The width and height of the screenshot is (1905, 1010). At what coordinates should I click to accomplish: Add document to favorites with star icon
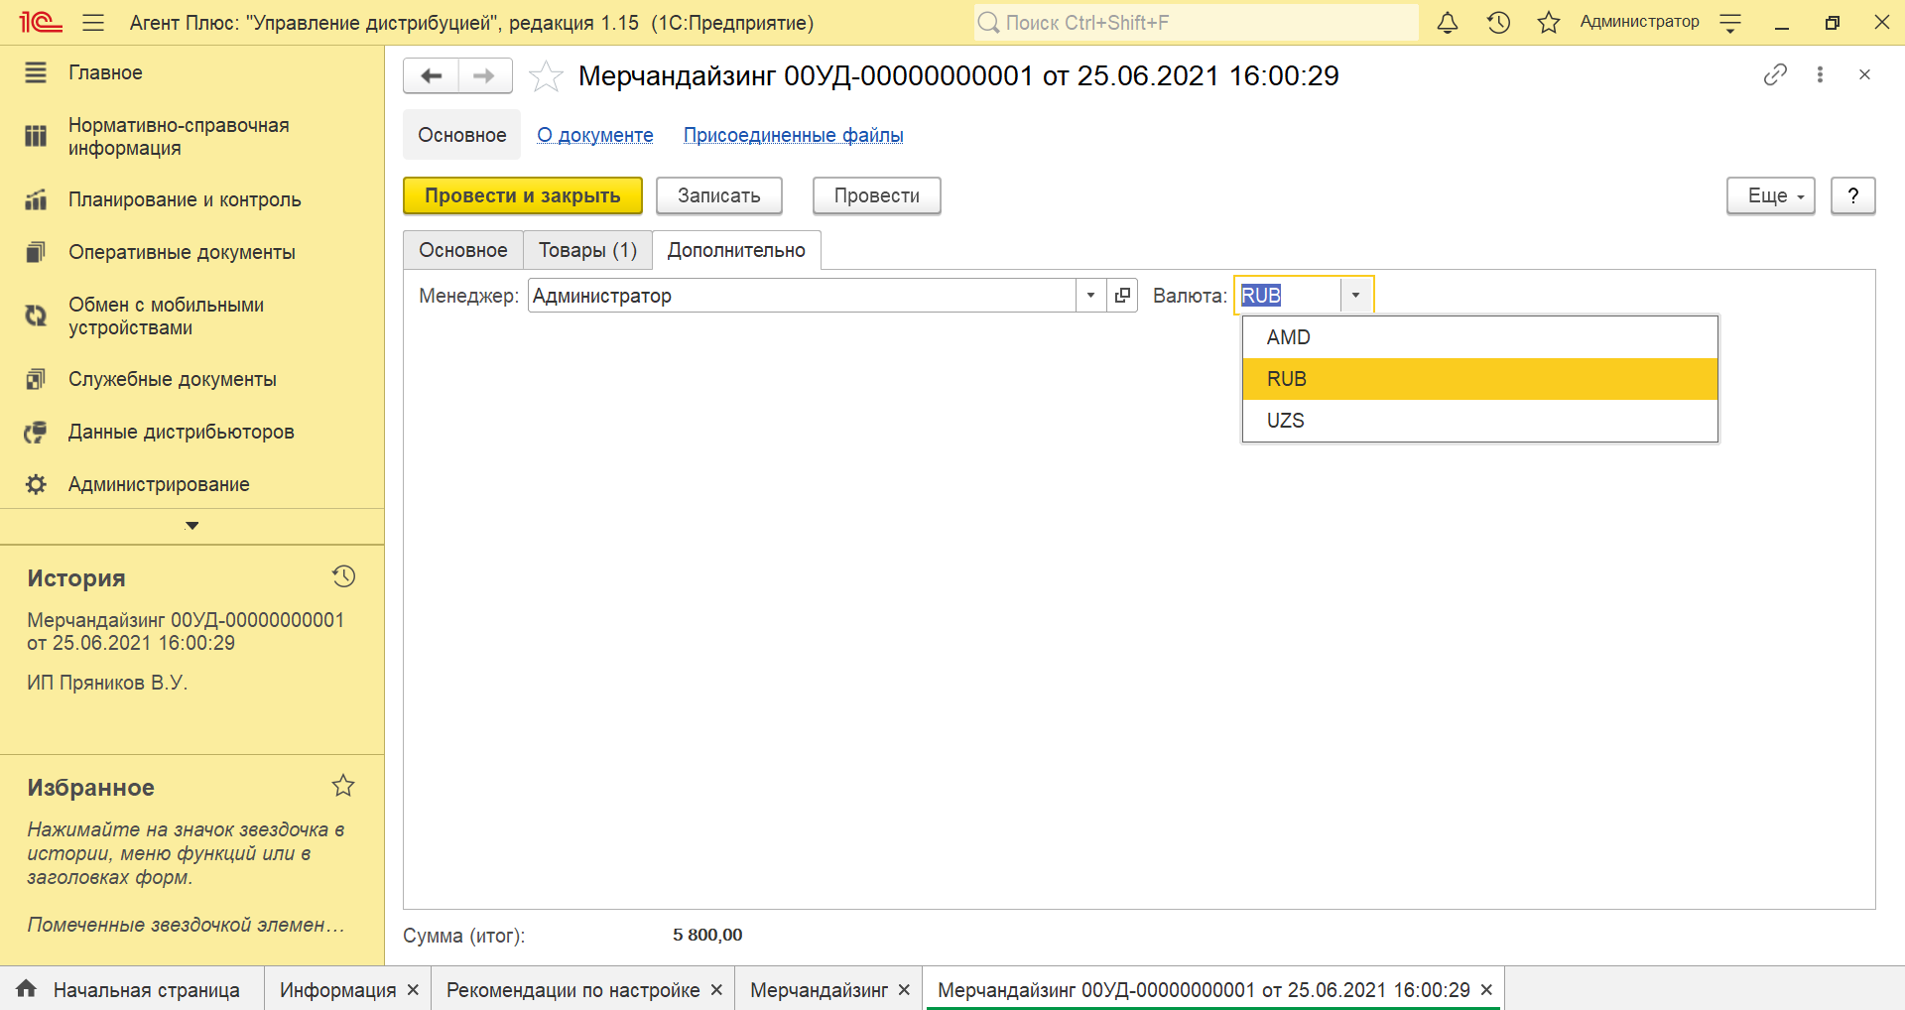(x=546, y=75)
